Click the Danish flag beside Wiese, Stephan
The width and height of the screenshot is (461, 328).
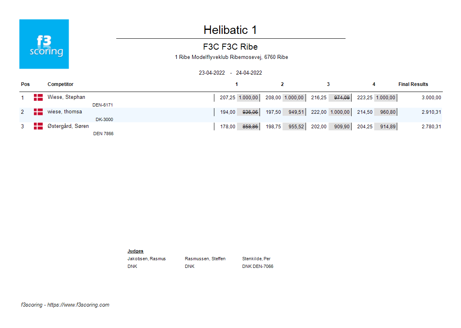tap(38, 97)
